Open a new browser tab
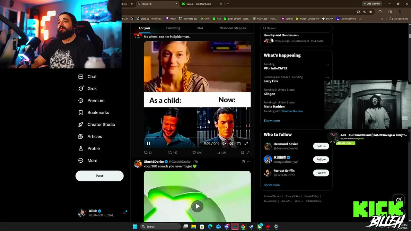The image size is (411, 231). pyautogui.click(x=228, y=4)
